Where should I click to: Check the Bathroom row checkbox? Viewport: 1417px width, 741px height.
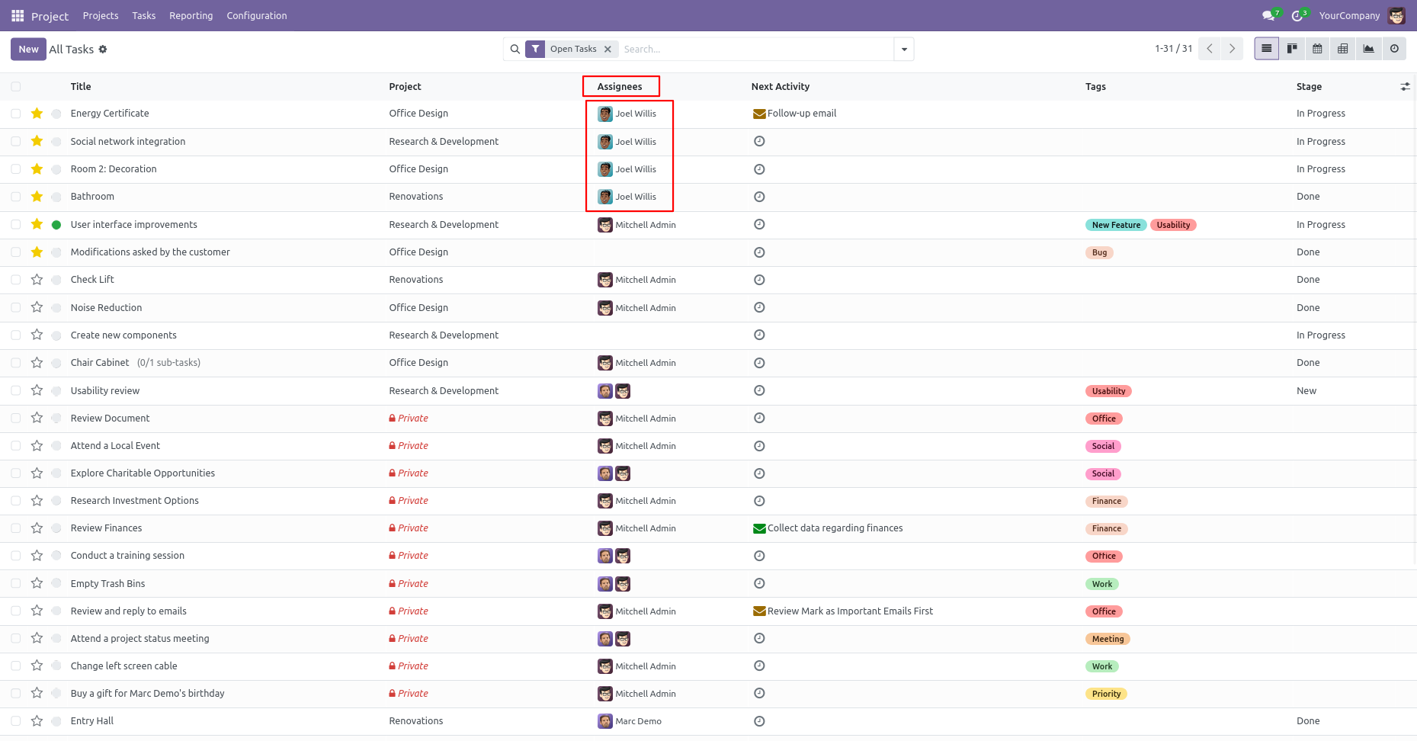pyautogui.click(x=16, y=197)
